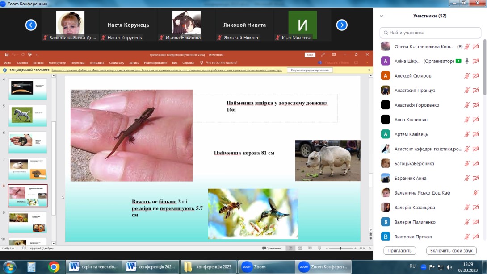
Task: Open Google Chrome from the taskbar
Action: (x=54, y=267)
